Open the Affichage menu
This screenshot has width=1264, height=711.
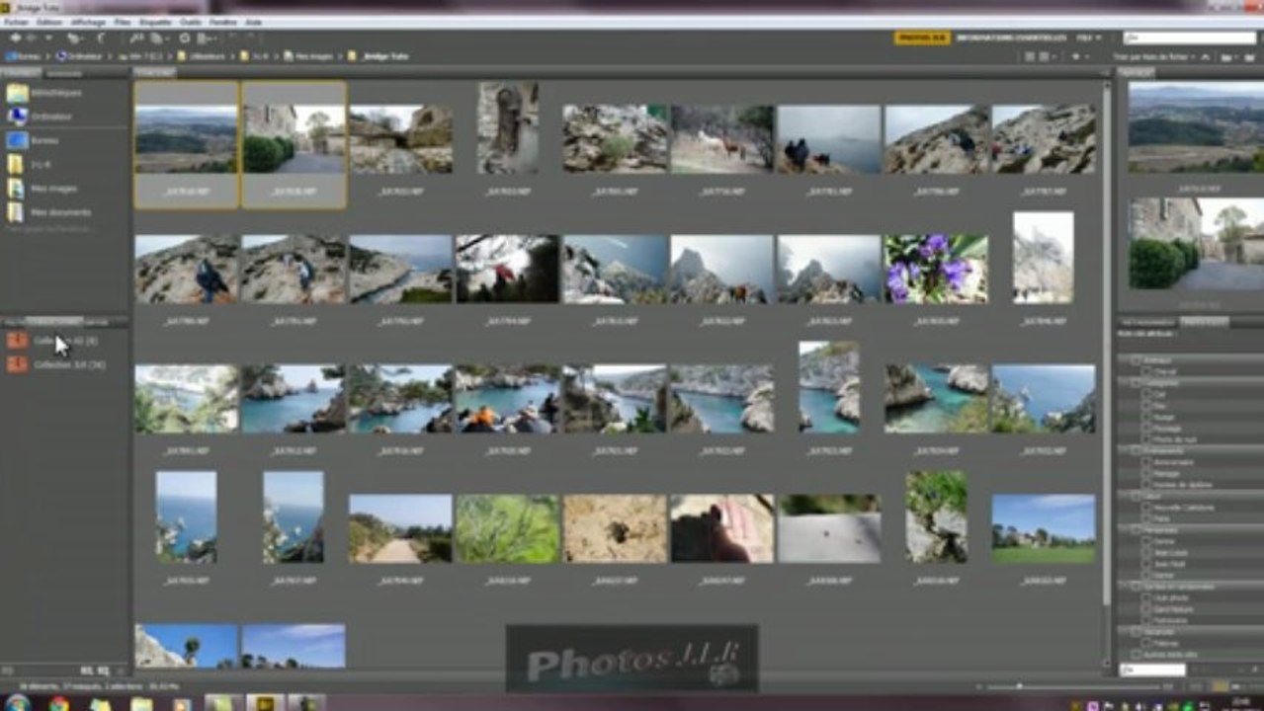point(88,22)
